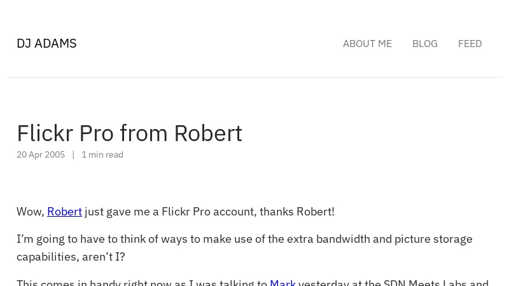Click the text 'capabilities, aren't I?'
The width and height of the screenshot is (509, 286).
pos(71,257)
